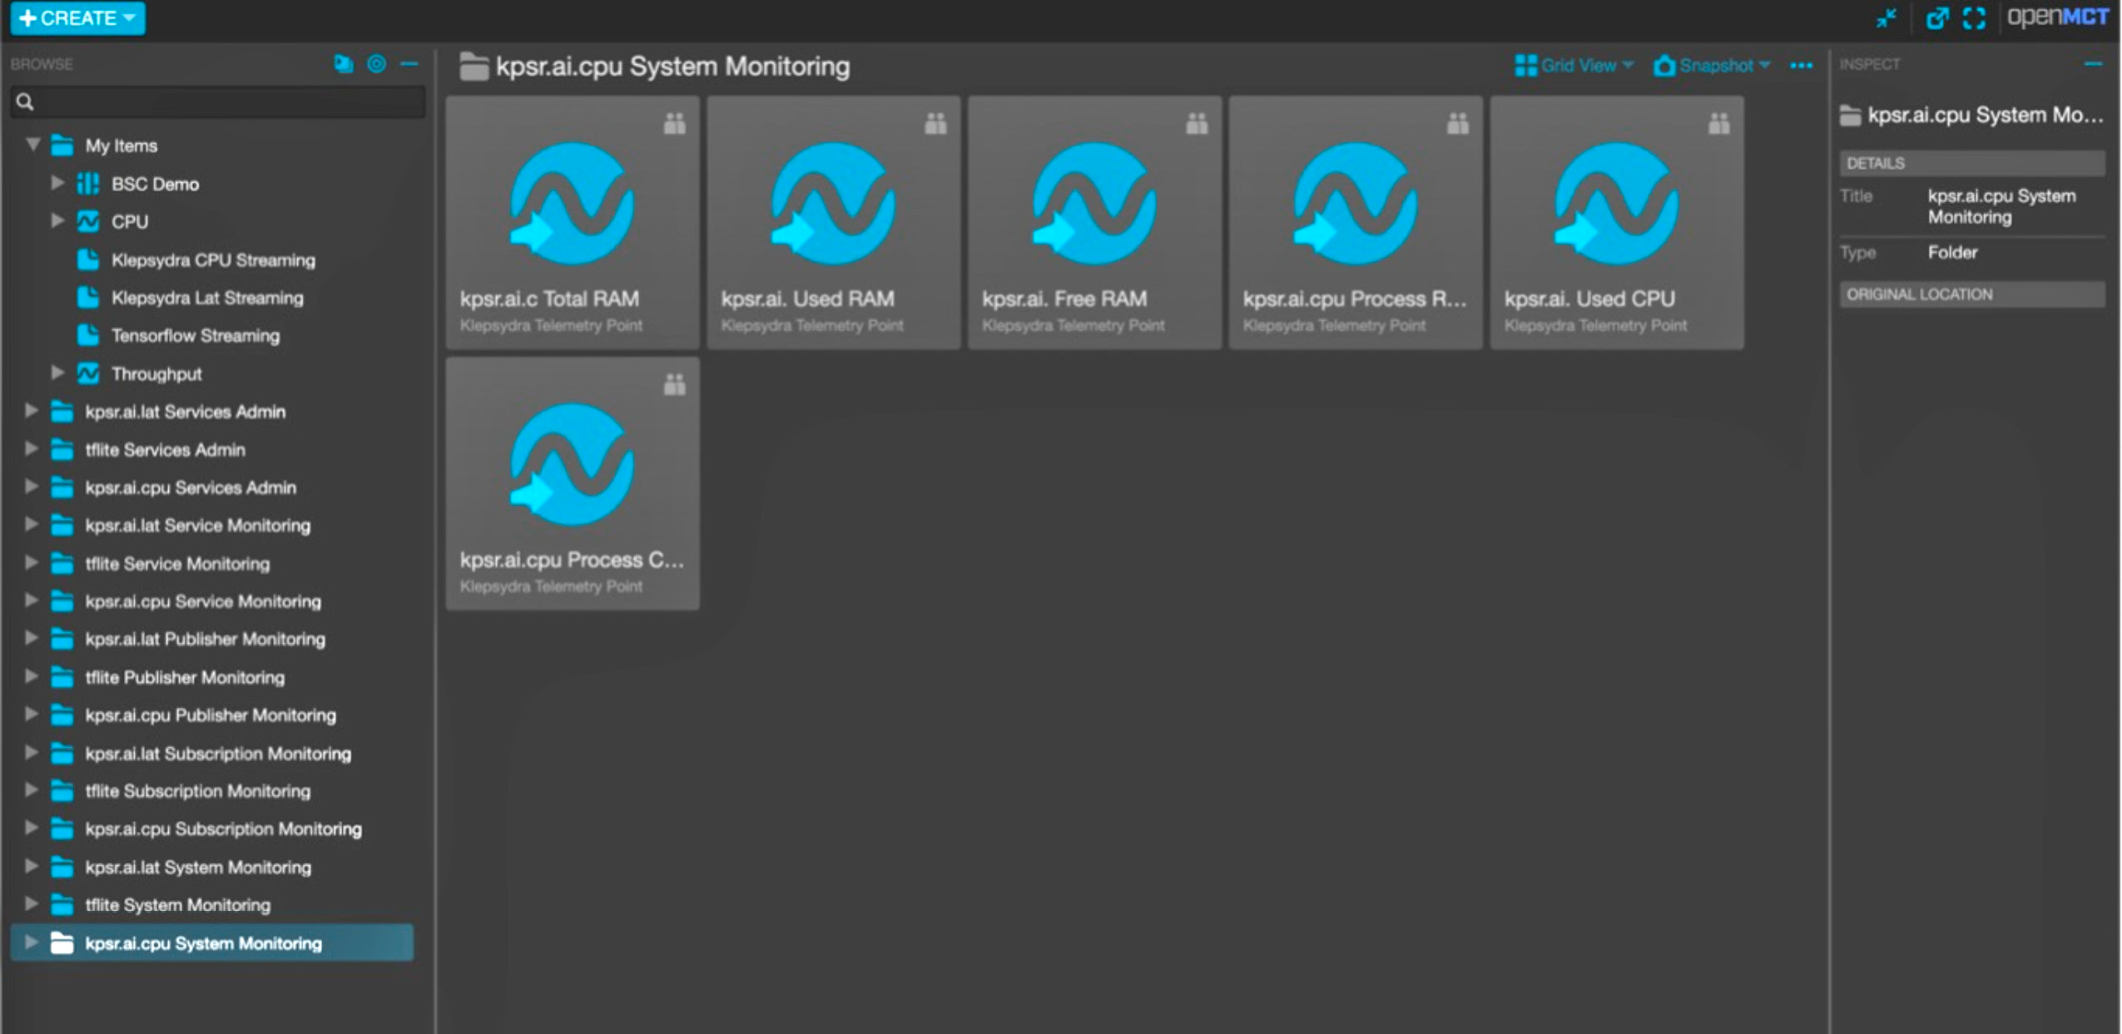
Task: Sync tree to current location target icon
Action: tap(376, 64)
